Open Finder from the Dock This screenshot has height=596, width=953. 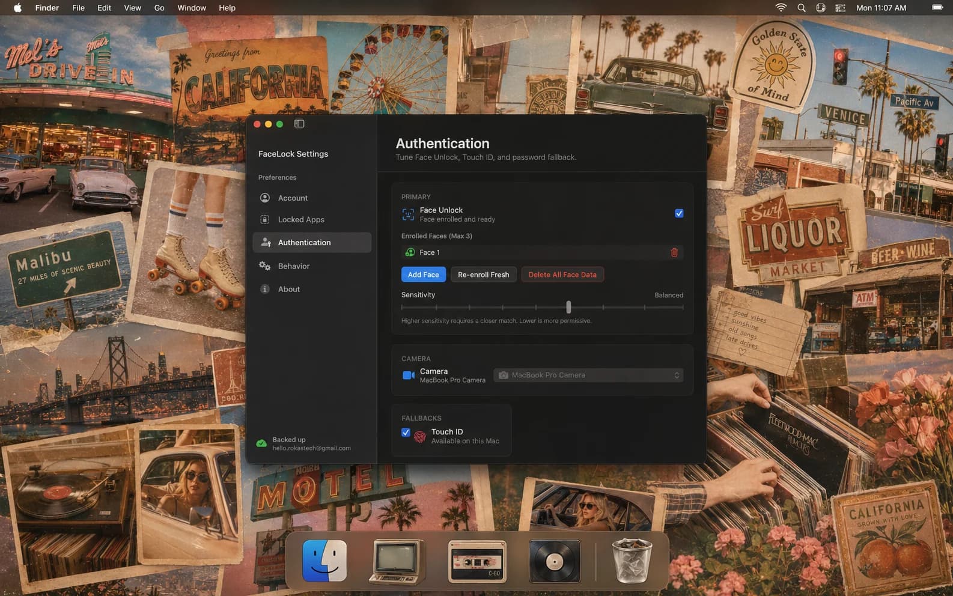[324, 561]
